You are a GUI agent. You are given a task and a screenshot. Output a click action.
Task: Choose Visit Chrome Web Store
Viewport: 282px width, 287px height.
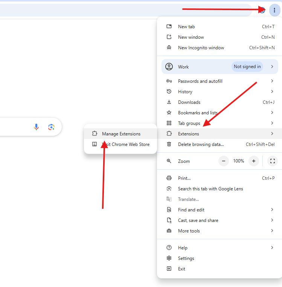120,144
